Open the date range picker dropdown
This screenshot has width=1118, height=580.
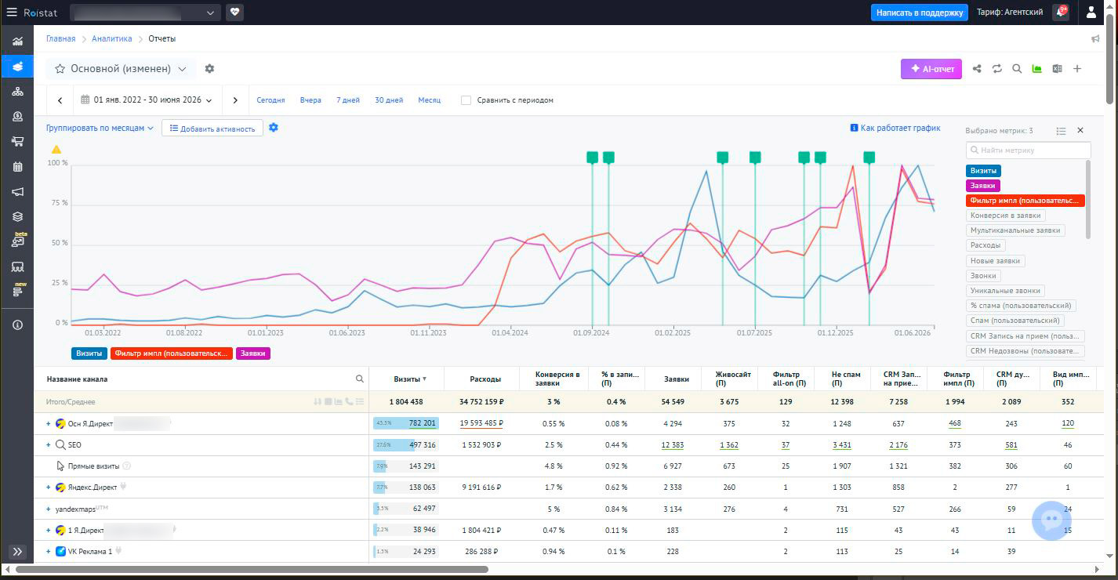click(x=145, y=100)
